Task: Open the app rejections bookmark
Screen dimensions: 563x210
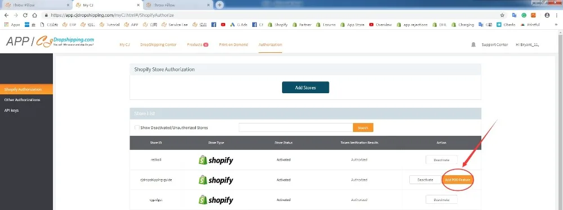Action: click(412, 25)
